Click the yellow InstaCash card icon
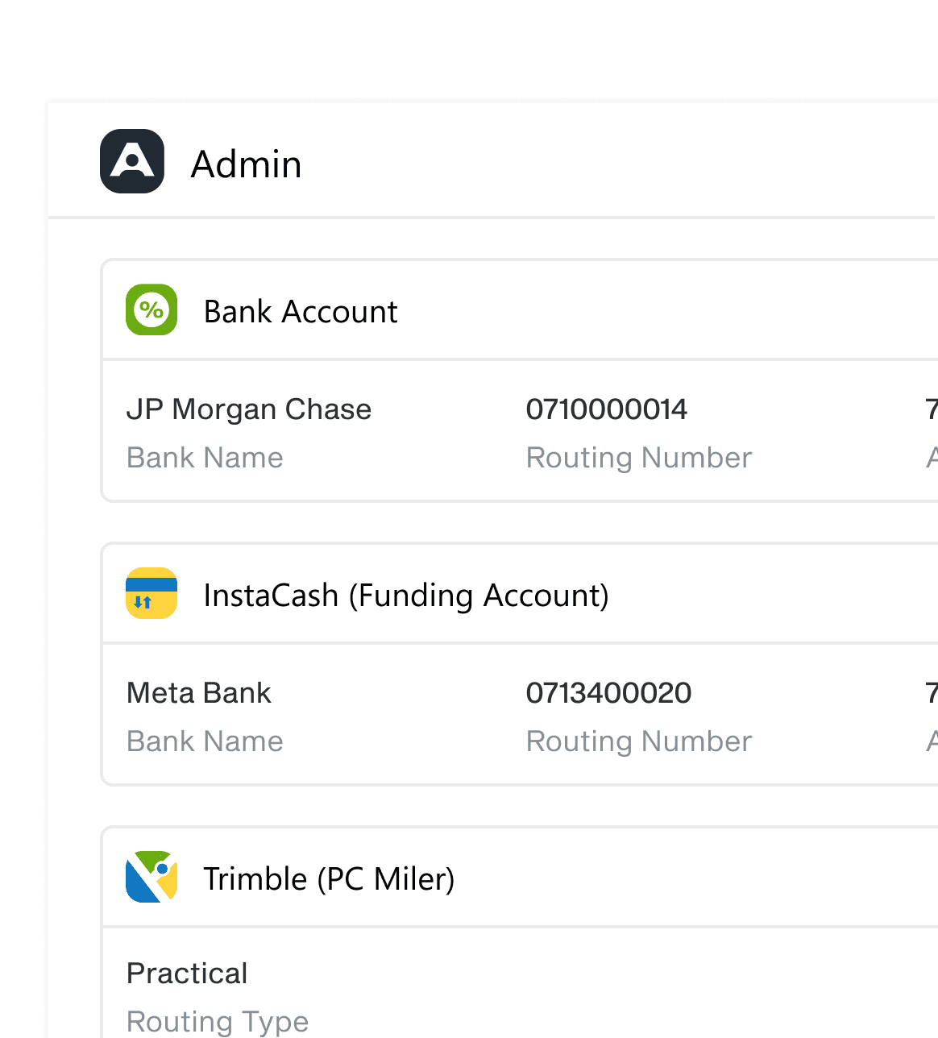Viewport: 938px width, 1038px height. click(x=151, y=593)
